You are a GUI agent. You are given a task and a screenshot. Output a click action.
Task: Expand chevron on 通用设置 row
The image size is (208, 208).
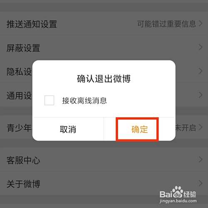pos(201,95)
